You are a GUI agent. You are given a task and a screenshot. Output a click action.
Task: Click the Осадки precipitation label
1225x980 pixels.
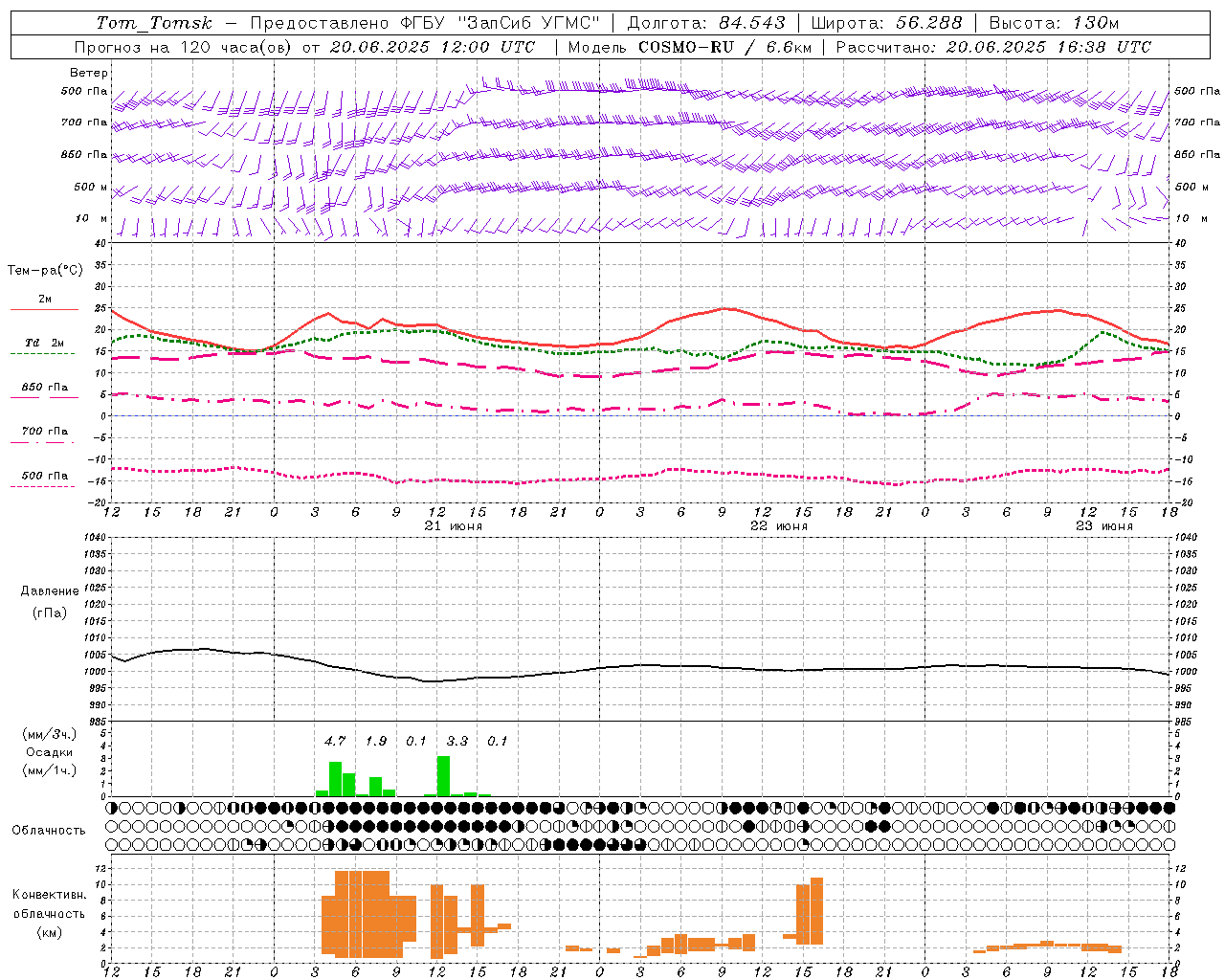click(x=50, y=752)
